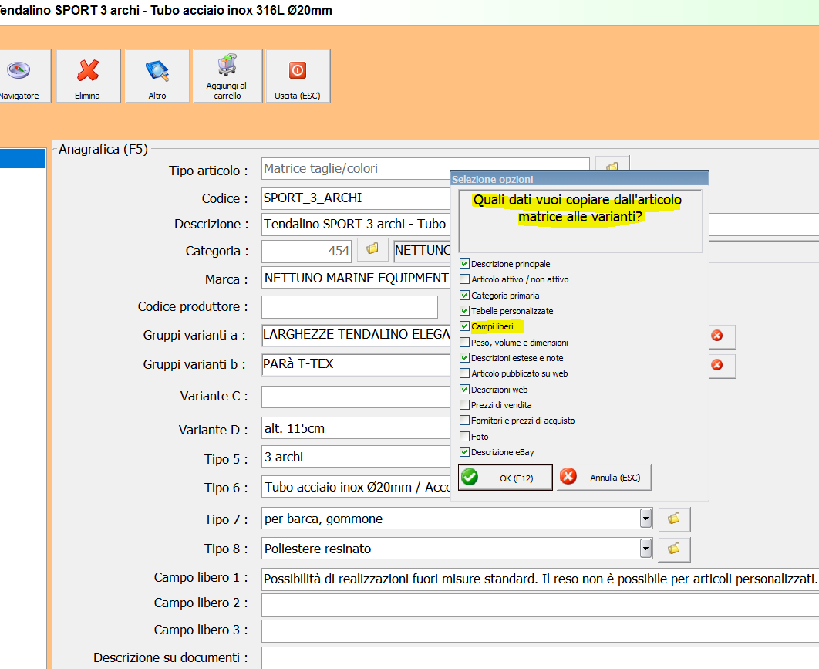Click the Campo libero 1 text field
Image resolution: width=819 pixels, height=669 pixels.
540,579
